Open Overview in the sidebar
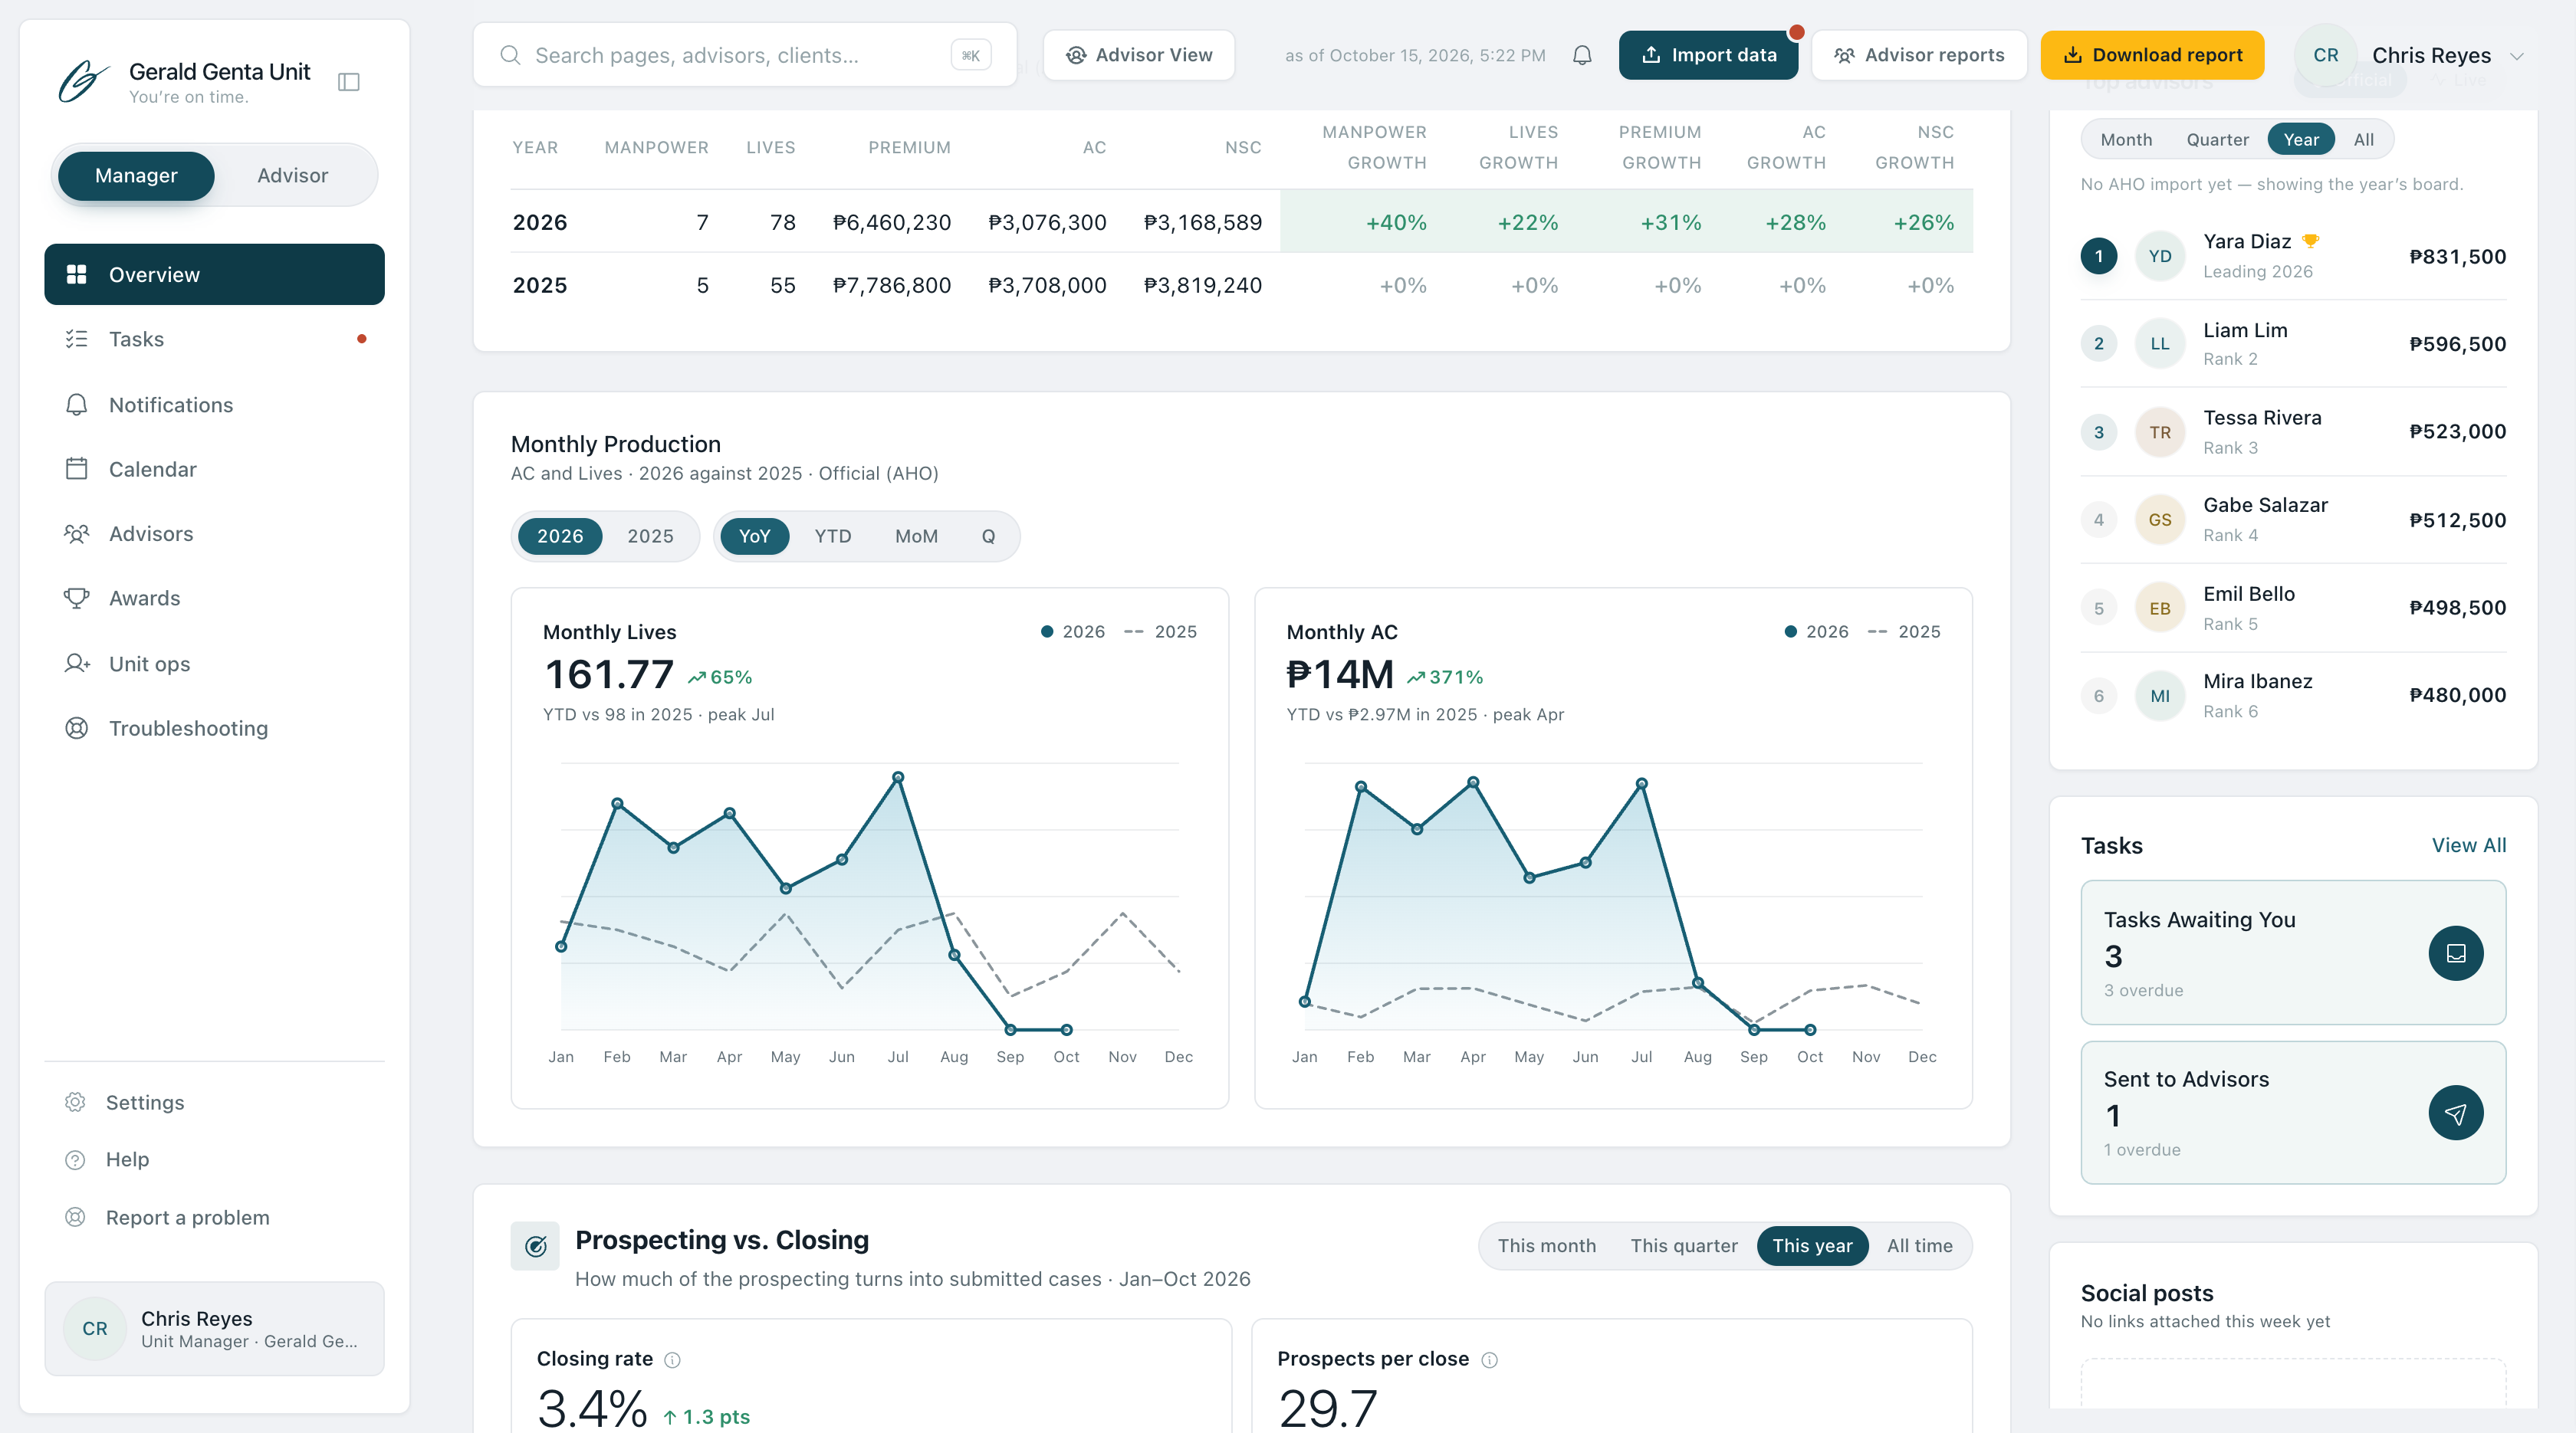 click(x=214, y=274)
